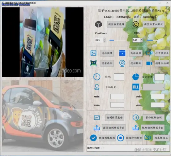Start 视频检测 button
The width and height of the screenshot is (171, 156).
(136, 63)
